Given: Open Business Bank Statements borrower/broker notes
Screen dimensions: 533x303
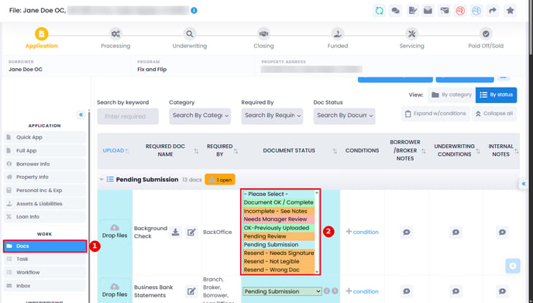Looking at the screenshot, I should (x=407, y=291).
